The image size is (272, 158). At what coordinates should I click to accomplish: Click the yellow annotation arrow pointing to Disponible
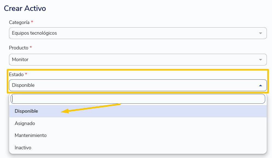[90, 108]
